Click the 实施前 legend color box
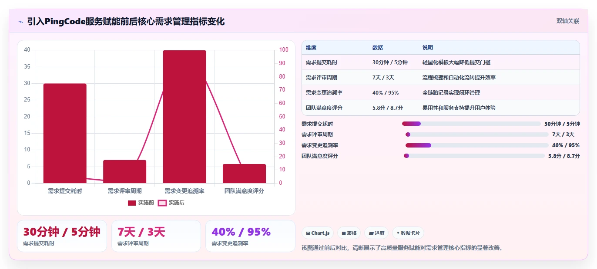The height and width of the screenshot is (269, 597). click(x=132, y=203)
